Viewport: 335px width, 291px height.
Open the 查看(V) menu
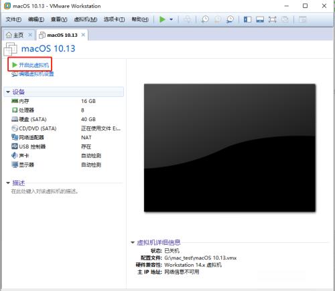[x=59, y=19]
